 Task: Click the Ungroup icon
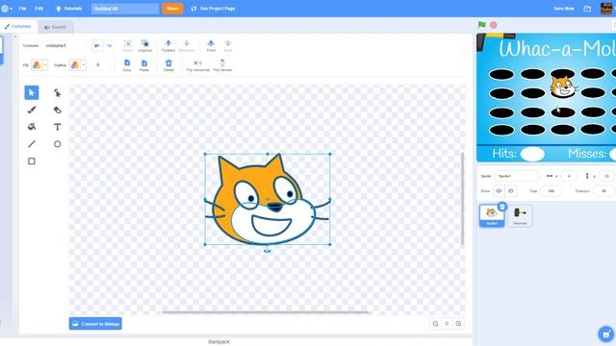coord(144,45)
